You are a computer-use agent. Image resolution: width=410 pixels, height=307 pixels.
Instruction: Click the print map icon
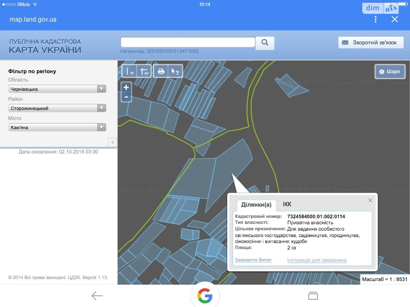coord(161,71)
